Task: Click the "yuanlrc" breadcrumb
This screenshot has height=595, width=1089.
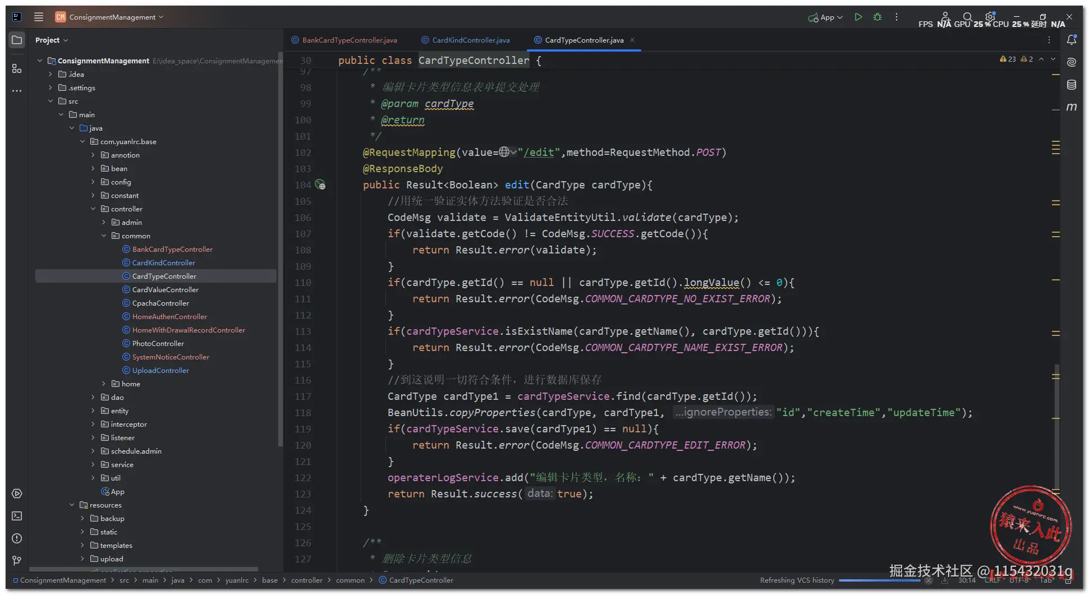Action: coord(237,580)
